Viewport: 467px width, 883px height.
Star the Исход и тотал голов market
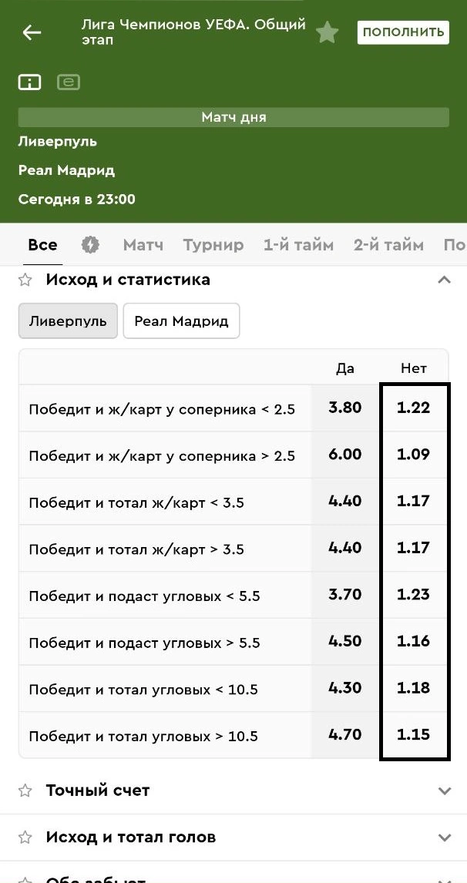tap(25, 838)
